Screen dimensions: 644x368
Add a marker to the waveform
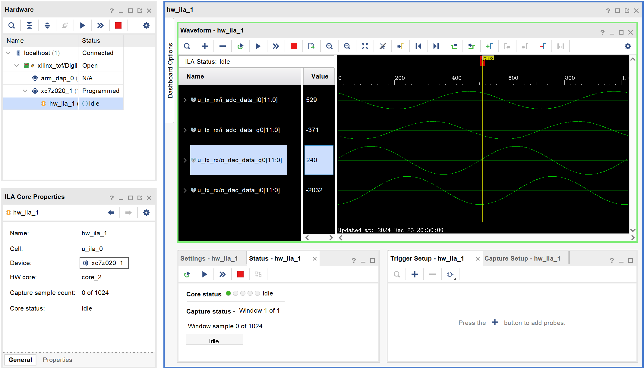pyautogui.click(x=489, y=46)
